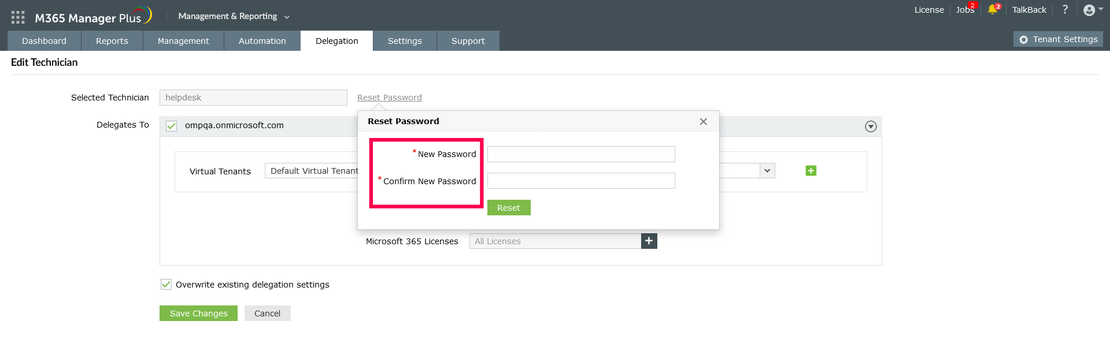Open the notifications bell icon
This screenshot has width=1110, height=362.
coord(993,10)
